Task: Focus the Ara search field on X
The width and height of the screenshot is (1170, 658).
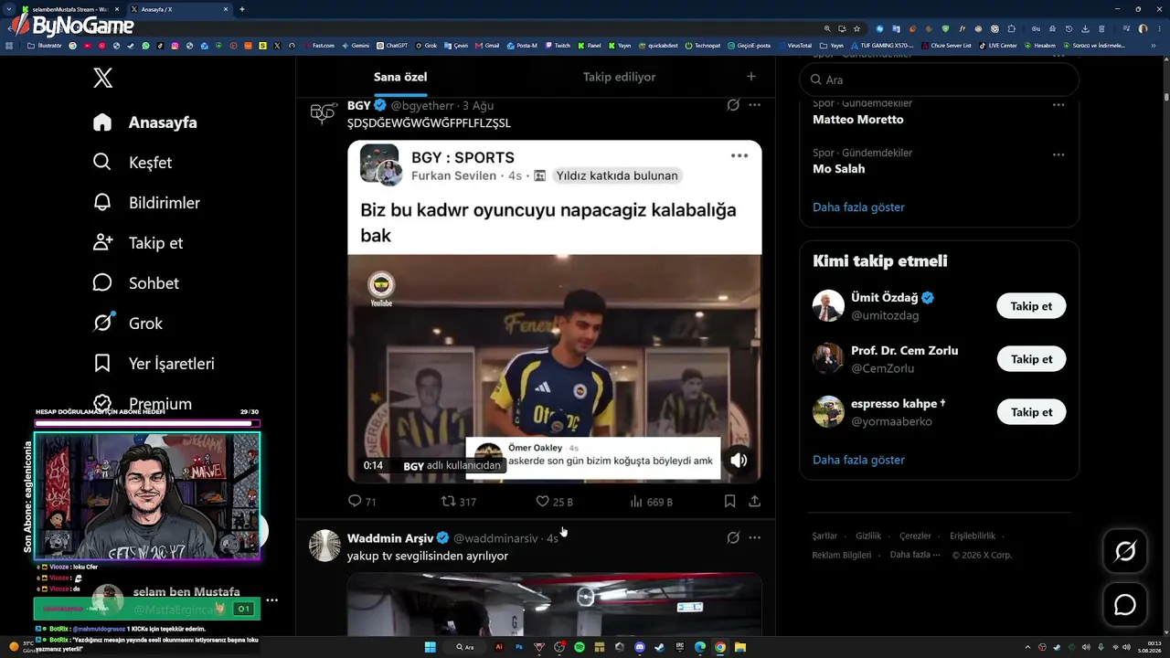Action: [940, 80]
